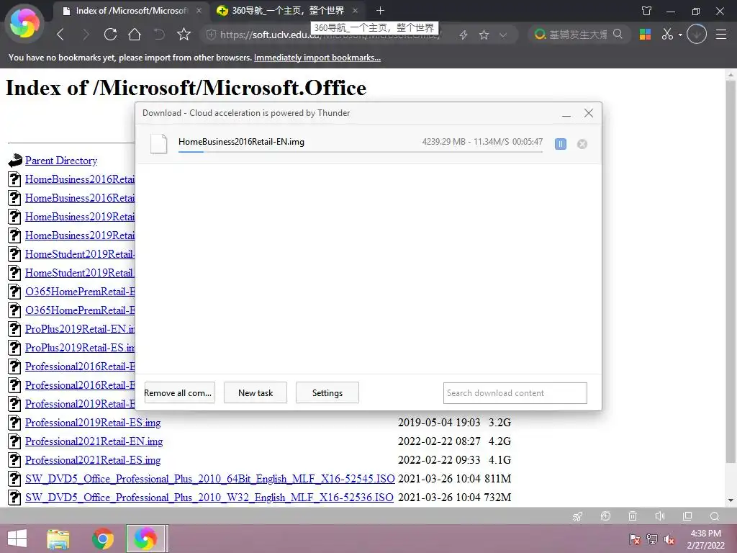Click the muted volume tray icon
Image resolution: width=737 pixels, height=553 pixels.
click(x=669, y=539)
